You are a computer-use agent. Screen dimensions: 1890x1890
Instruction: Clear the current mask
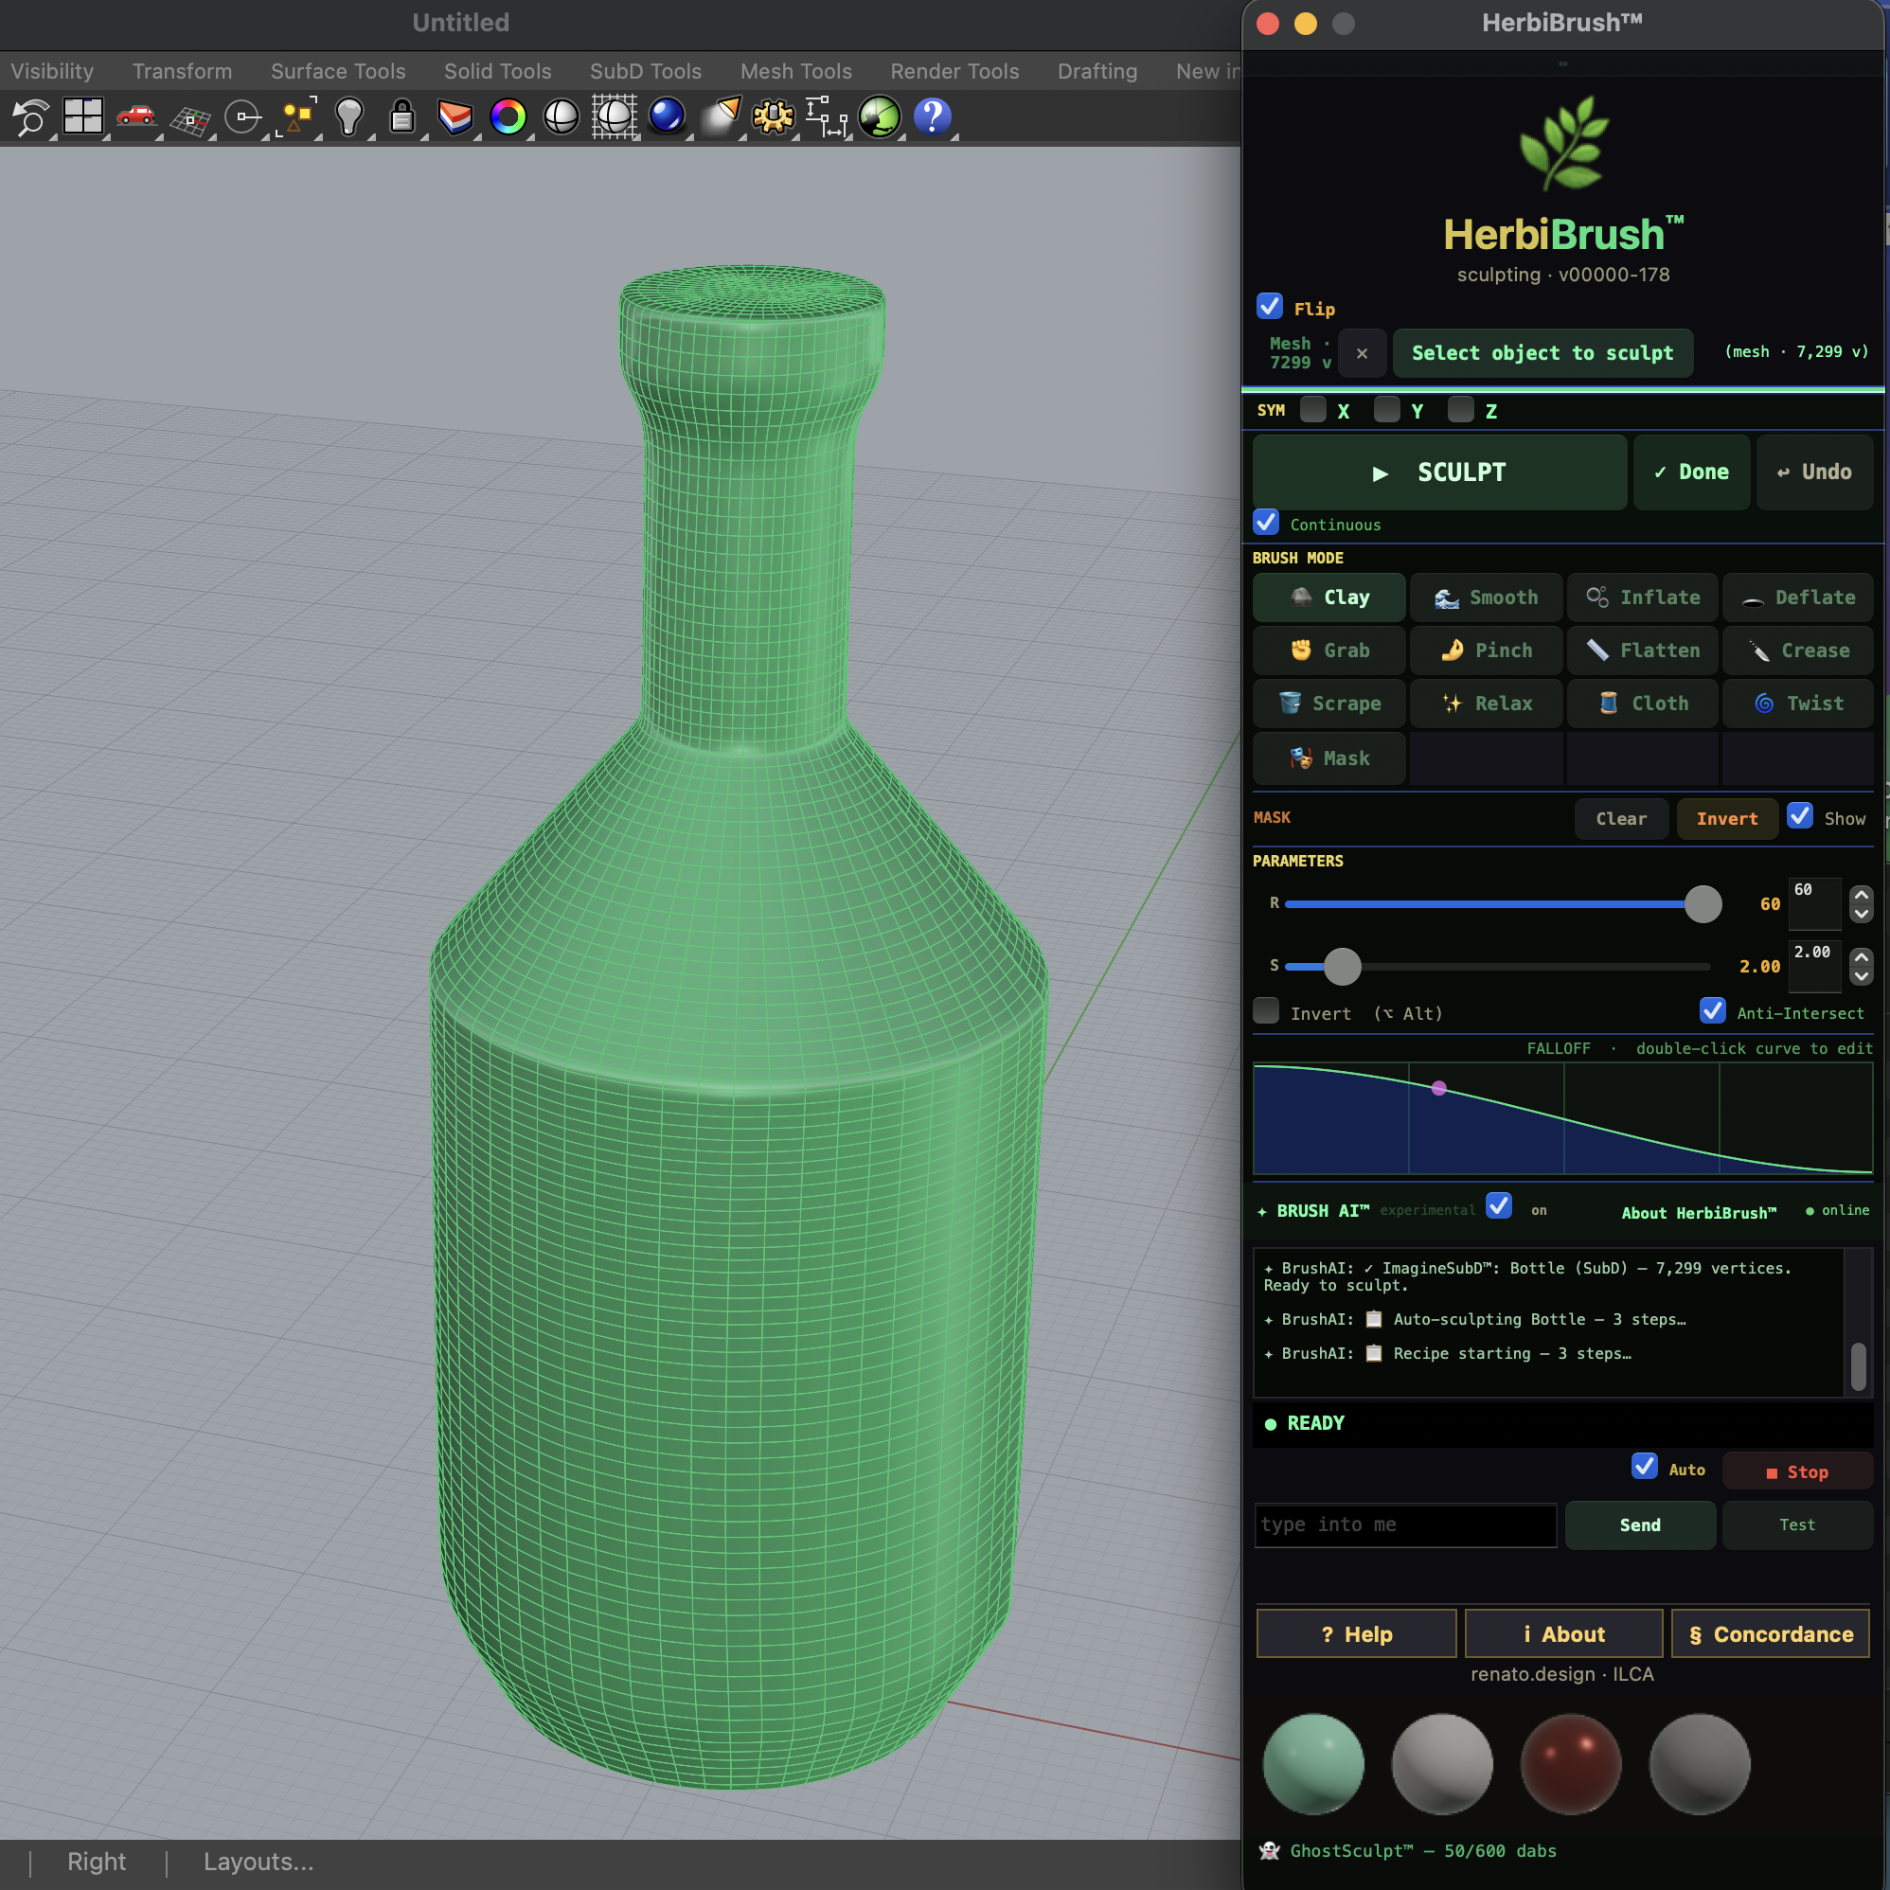click(x=1621, y=819)
